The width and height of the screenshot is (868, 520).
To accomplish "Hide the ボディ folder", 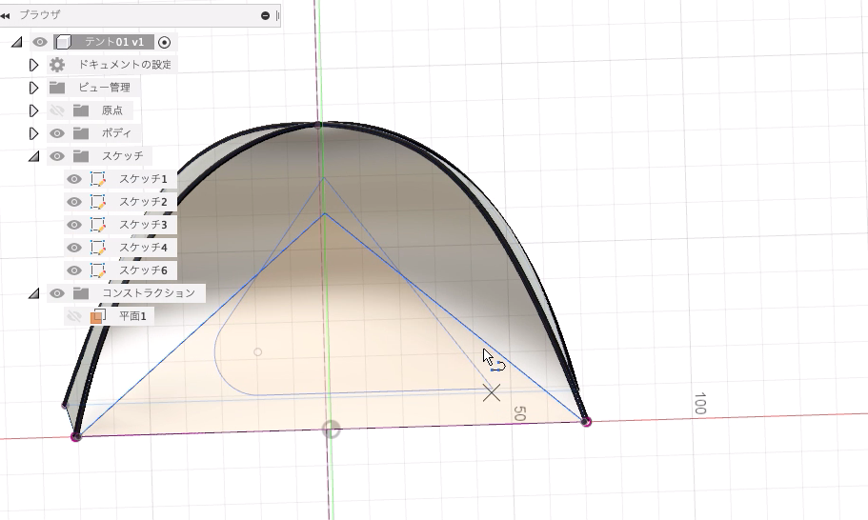I will (x=56, y=133).
